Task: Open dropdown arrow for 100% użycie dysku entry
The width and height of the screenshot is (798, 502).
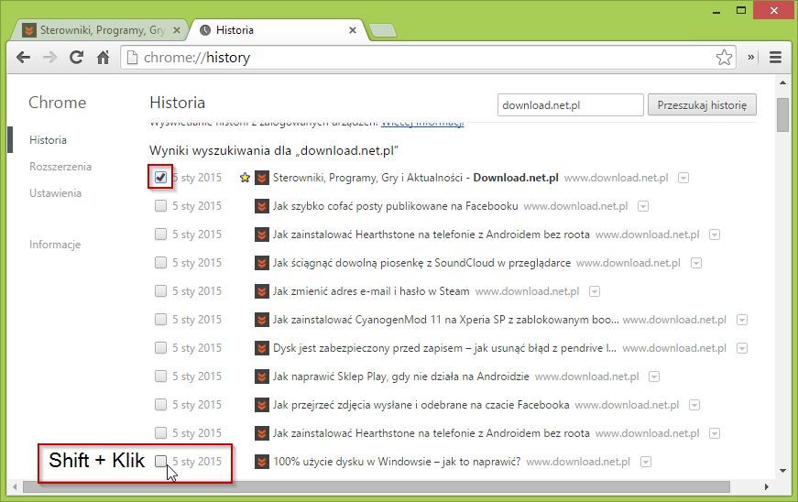Action: [x=646, y=463]
